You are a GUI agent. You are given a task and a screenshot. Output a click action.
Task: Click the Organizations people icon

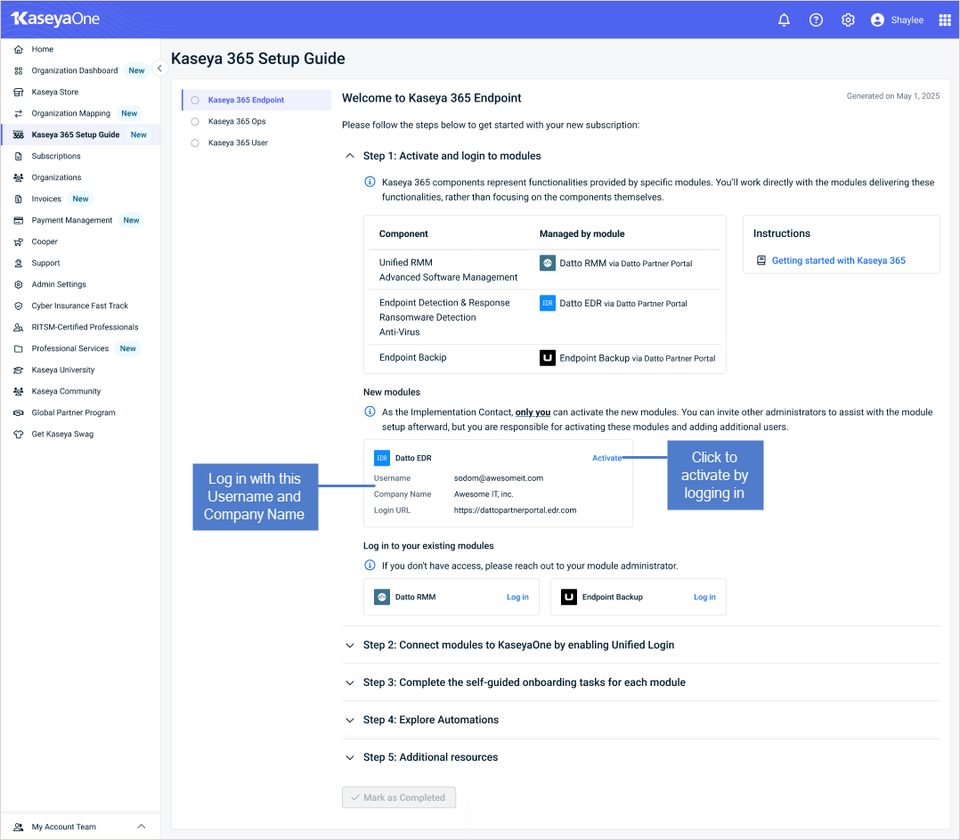[x=19, y=178]
